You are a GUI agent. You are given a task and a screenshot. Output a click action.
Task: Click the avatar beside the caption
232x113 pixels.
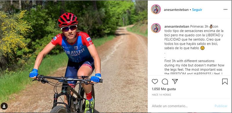click(156, 28)
